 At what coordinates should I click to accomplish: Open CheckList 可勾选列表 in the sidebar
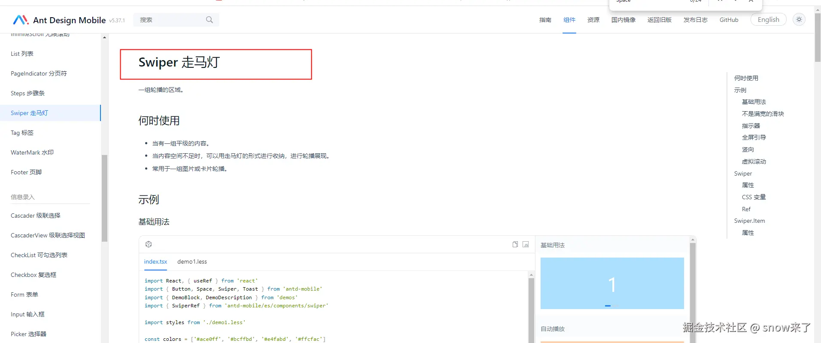50,255
